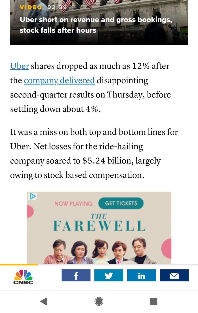Email the article using envelope icon
Viewport: 198px width, 313px height.
pyautogui.click(x=174, y=275)
